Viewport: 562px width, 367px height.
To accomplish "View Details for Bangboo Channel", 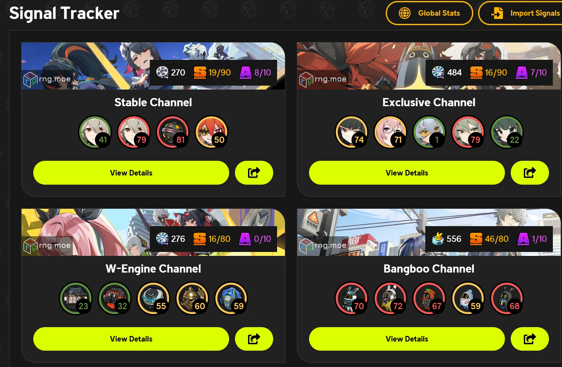I will [x=407, y=339].
